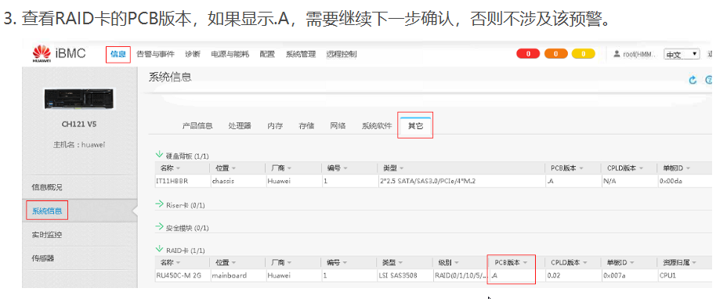
Task: Open the 配置 menu
Action: pyautogui.click(x=267, y=54)
